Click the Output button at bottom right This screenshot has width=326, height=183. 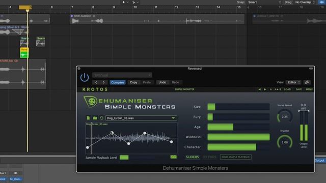tap(319, 161)
